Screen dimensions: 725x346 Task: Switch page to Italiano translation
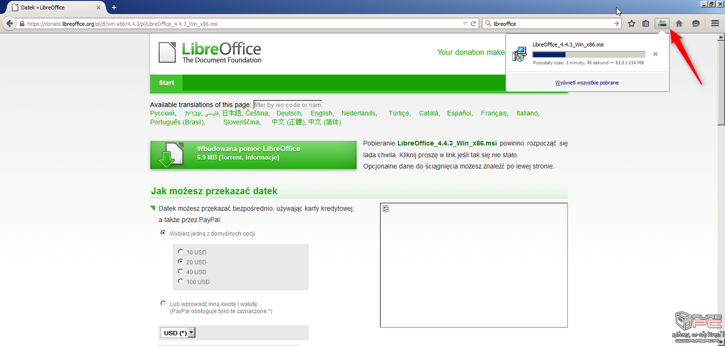[527, 113]
